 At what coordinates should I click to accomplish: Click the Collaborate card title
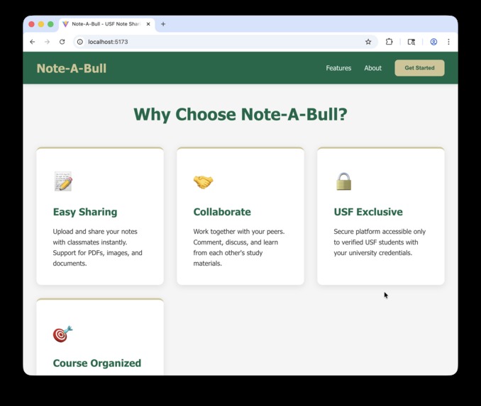(222, 212)
